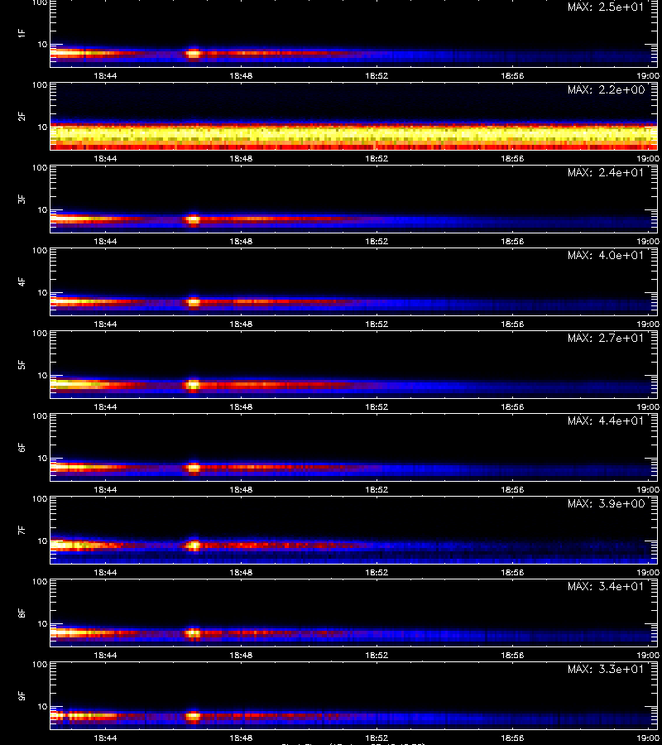This screenshot has height=745, width=662.
Task: Click the MAX: 2.2e+00 readout
Action: click(606, 89)
